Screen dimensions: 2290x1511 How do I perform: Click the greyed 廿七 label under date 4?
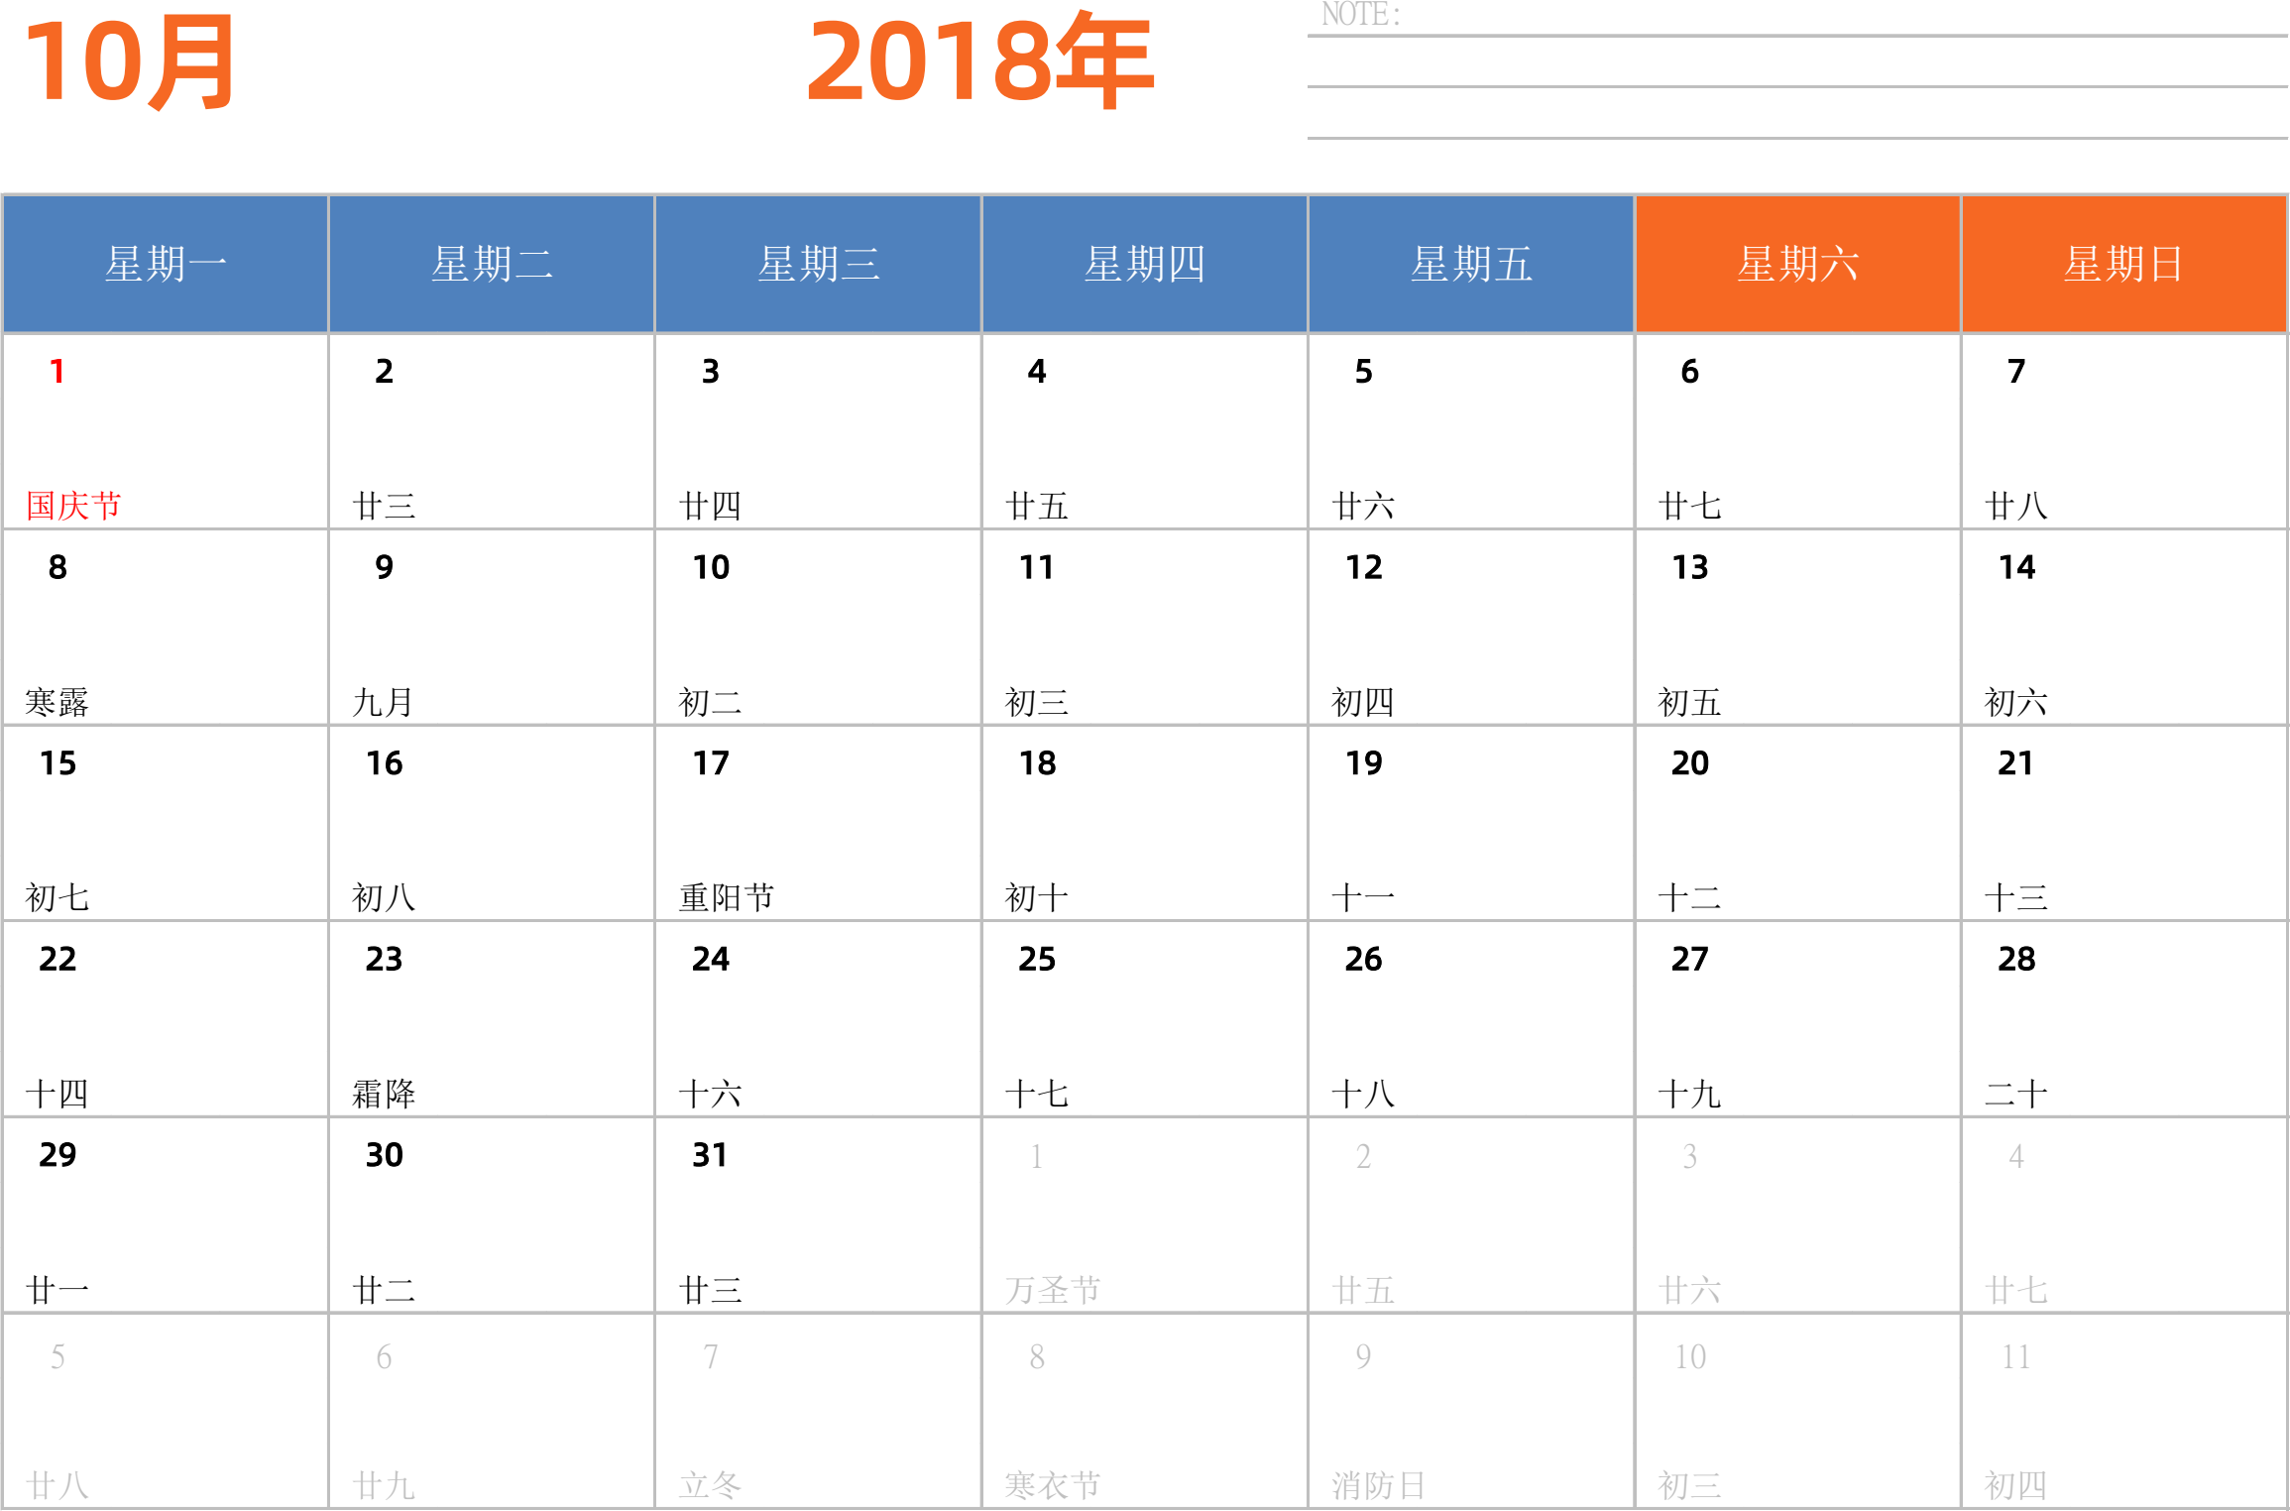2015,1290
